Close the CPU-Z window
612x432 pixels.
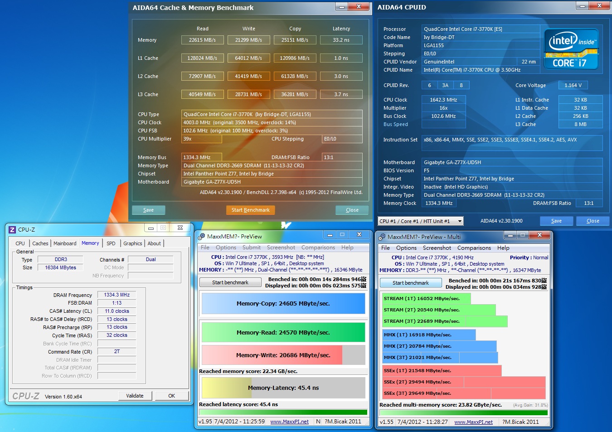(x=180, y=228)
